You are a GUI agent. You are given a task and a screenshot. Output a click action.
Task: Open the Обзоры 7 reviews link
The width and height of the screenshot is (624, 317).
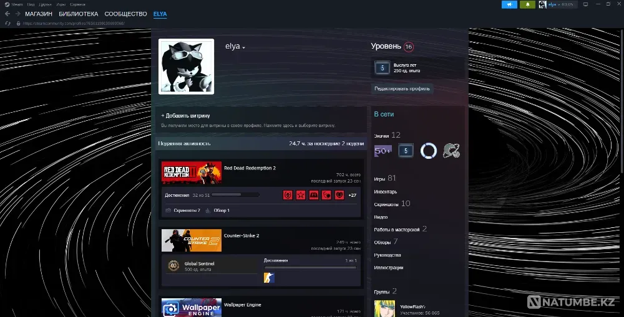pos(386,242)
